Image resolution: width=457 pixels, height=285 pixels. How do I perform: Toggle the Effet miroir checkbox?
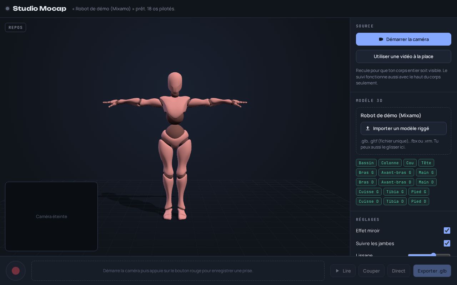[447, 230]
